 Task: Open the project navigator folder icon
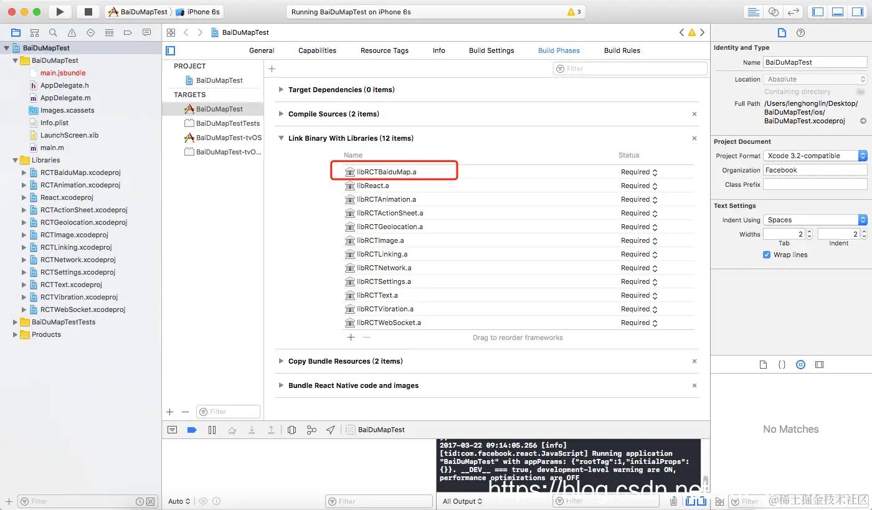coord(16,32)
